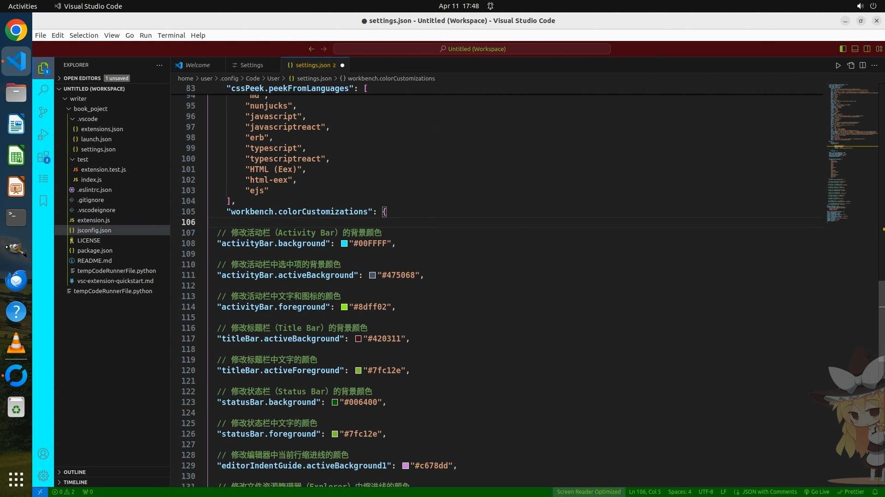Image resolution: width=885 pixels, height=497 pixels.
Task: Open the Source Control view
Action: (43, 112)
